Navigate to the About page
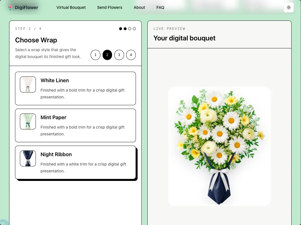The width and height of the screenshot is (301, 225). coord(139,7)
